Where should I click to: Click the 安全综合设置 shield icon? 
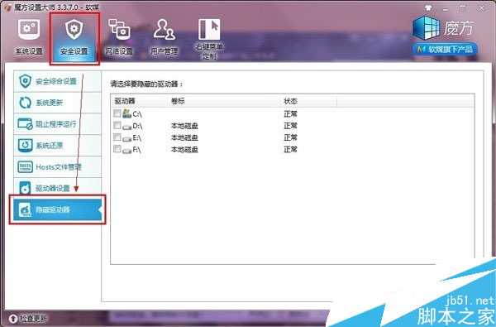click(25, 81)
